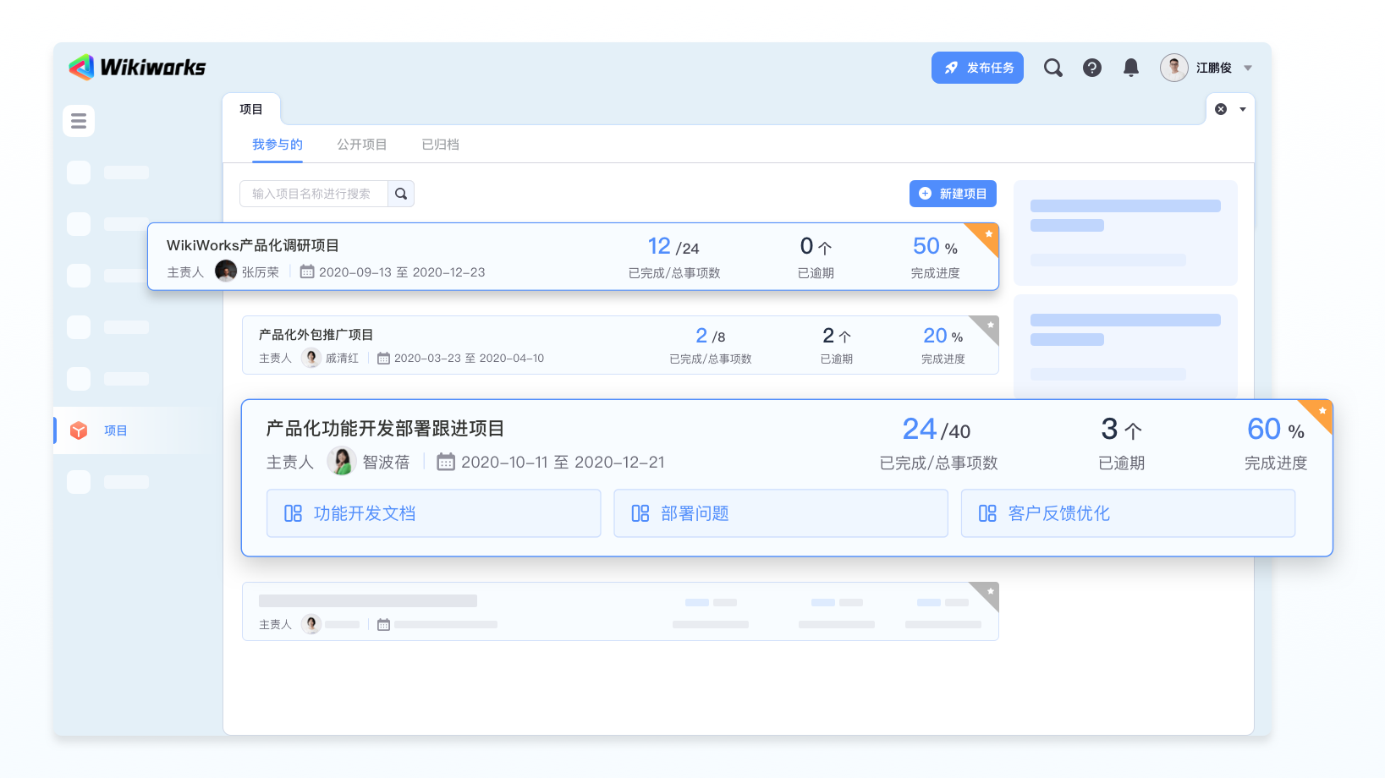Click the close-tabs circle X icon
The image size is (1385, 778).
pos(1221,109)
